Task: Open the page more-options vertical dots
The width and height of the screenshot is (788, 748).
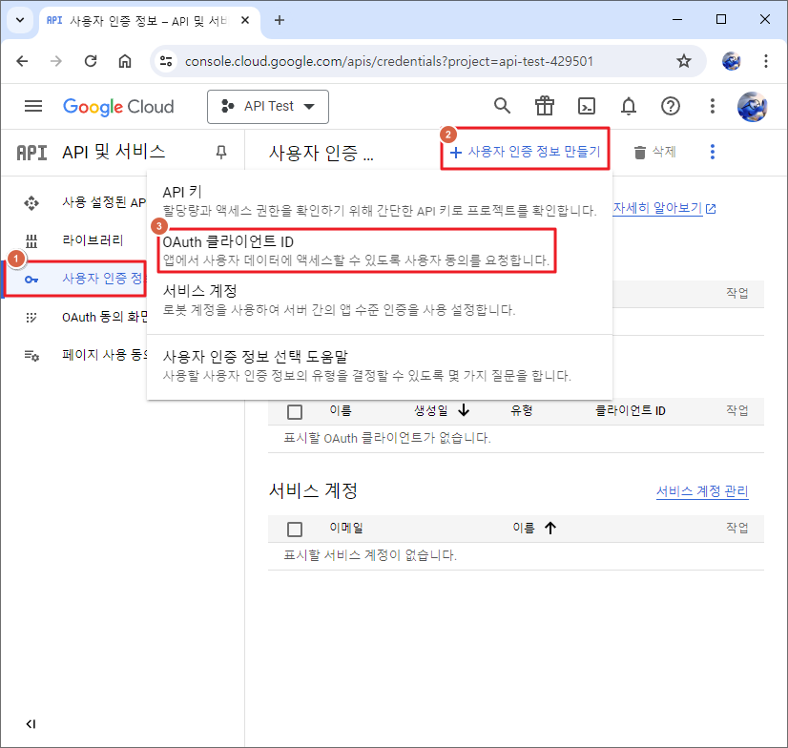Action: pyautogui.click(x=712, y=152)
